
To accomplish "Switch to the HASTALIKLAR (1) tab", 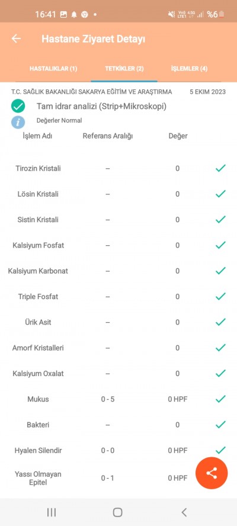I will (53, 69).
